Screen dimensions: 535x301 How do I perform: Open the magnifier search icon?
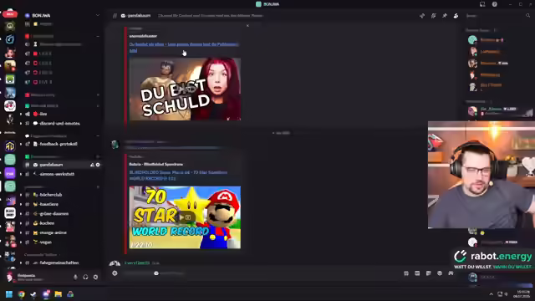click(527, 16)
